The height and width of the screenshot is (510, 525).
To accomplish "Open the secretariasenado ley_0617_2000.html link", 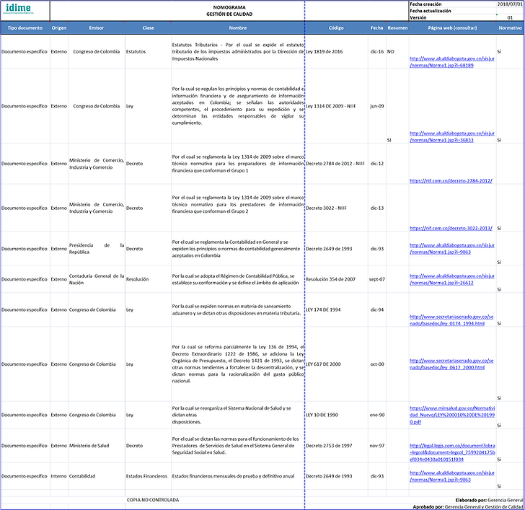I will tap(451, 364).
